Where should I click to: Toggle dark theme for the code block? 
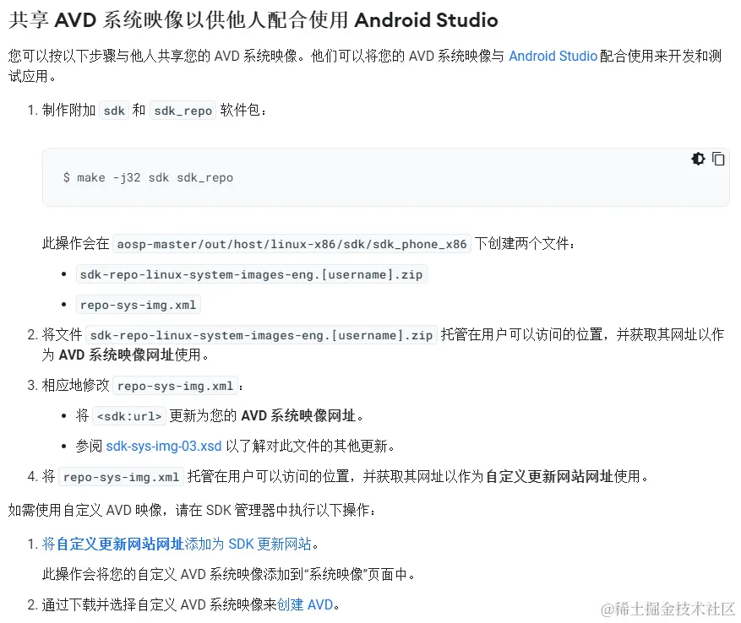(698, 159)
